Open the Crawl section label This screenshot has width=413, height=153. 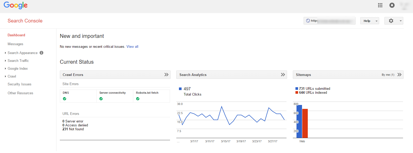pyautogui.click(x=12, y=76)
